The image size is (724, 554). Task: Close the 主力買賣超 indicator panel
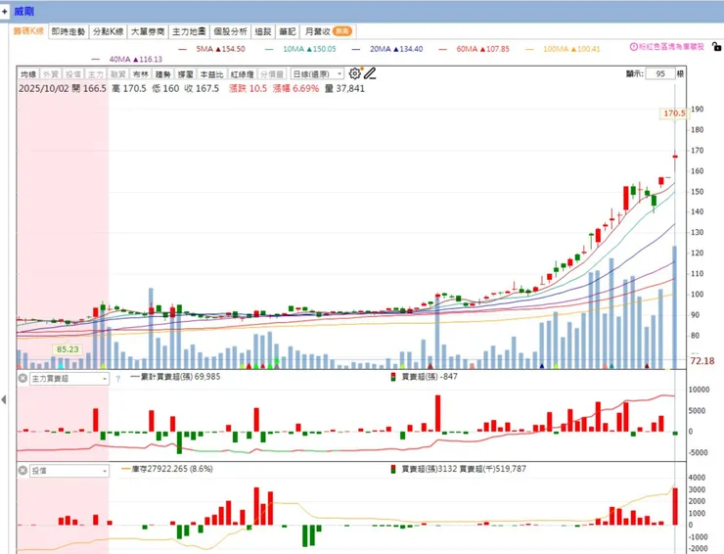23,379
